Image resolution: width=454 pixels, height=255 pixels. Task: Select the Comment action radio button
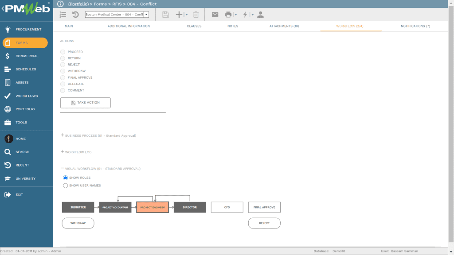pos(63,90)
